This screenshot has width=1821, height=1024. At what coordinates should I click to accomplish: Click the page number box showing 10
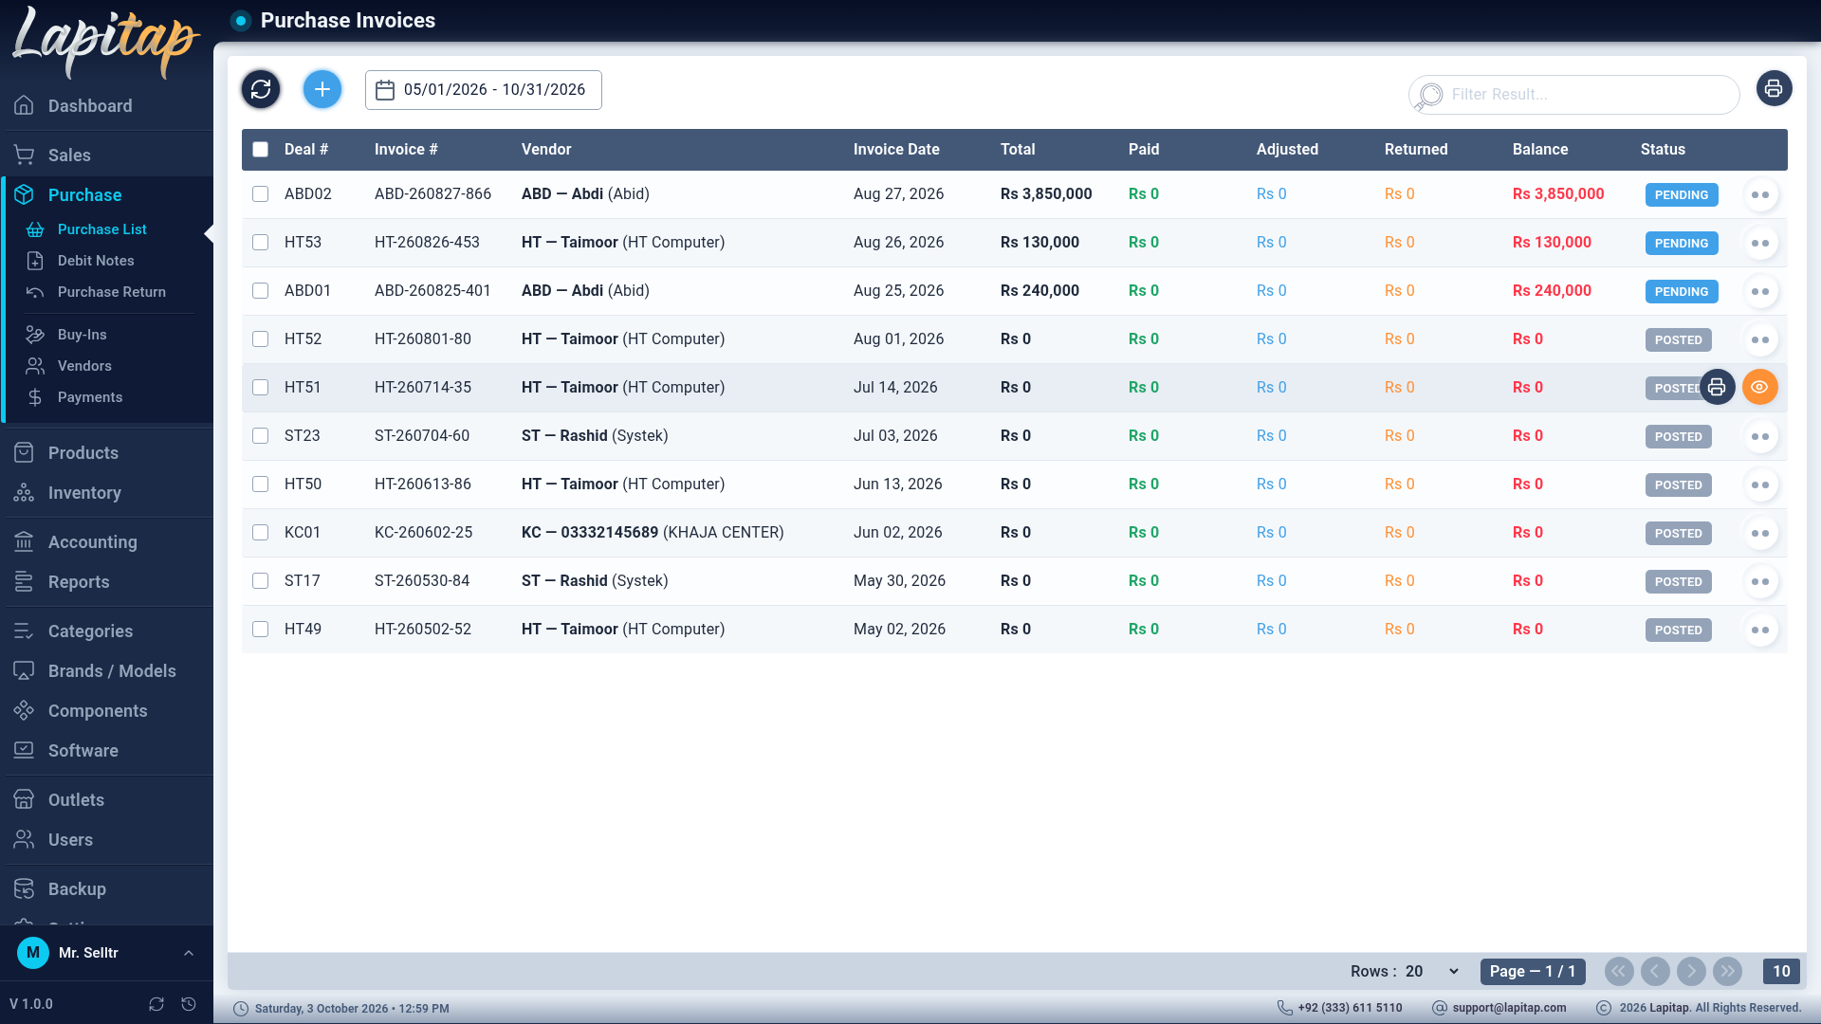tap(1781, 971)
